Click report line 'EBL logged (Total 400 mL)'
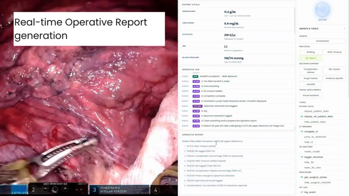Image resolution: width=349 pixels, height=196 pixels. [204, 166]
